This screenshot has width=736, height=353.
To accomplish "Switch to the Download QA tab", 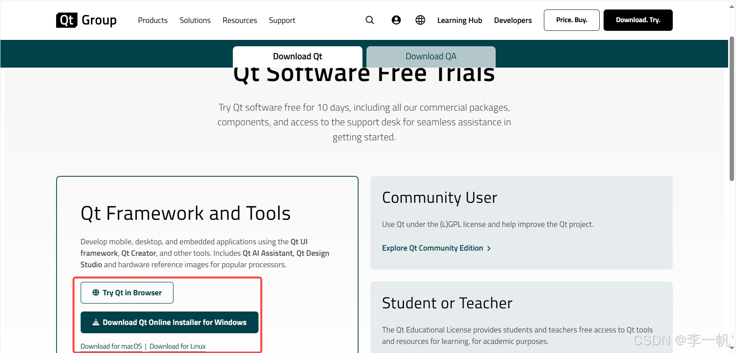I will click(431, 57).
